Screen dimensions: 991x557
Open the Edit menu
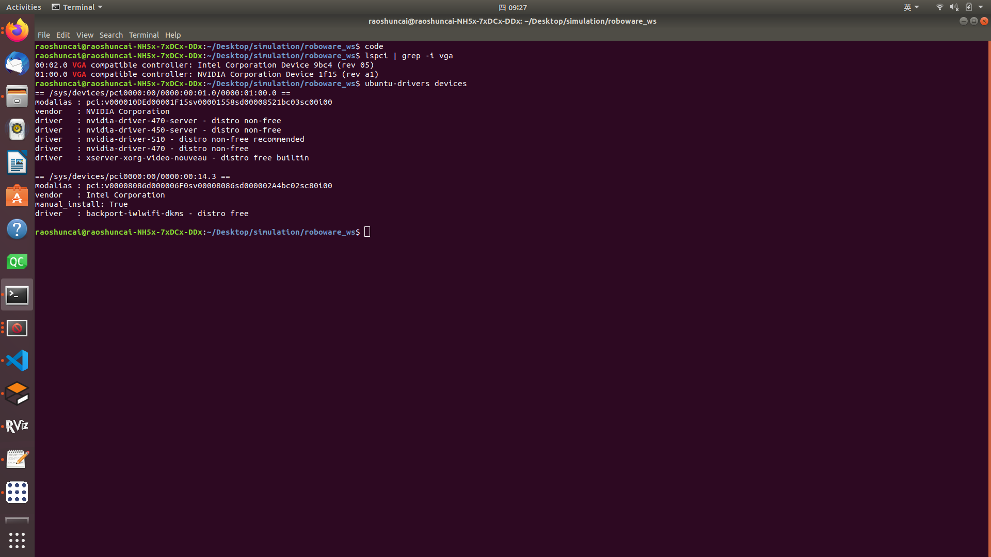click(63, 35)
